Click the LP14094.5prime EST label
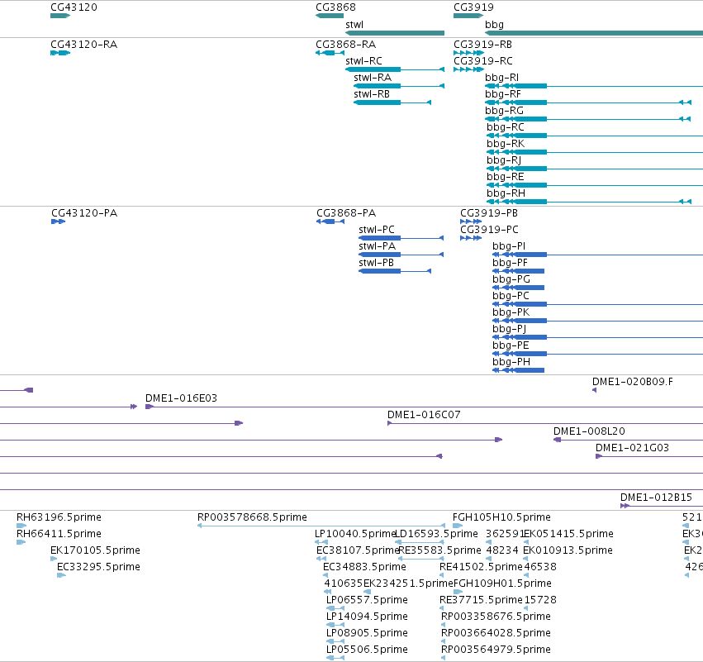This screenshot has height=662, width=703. (x=367, y=617)
